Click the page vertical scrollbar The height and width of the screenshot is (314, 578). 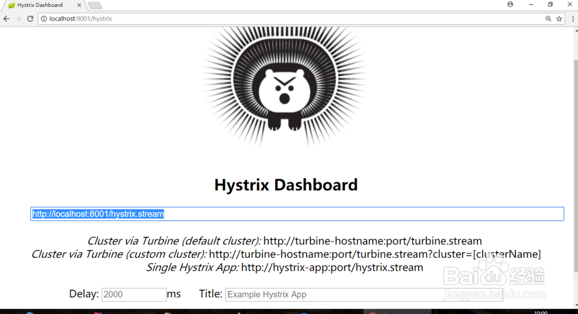(575, 166)
